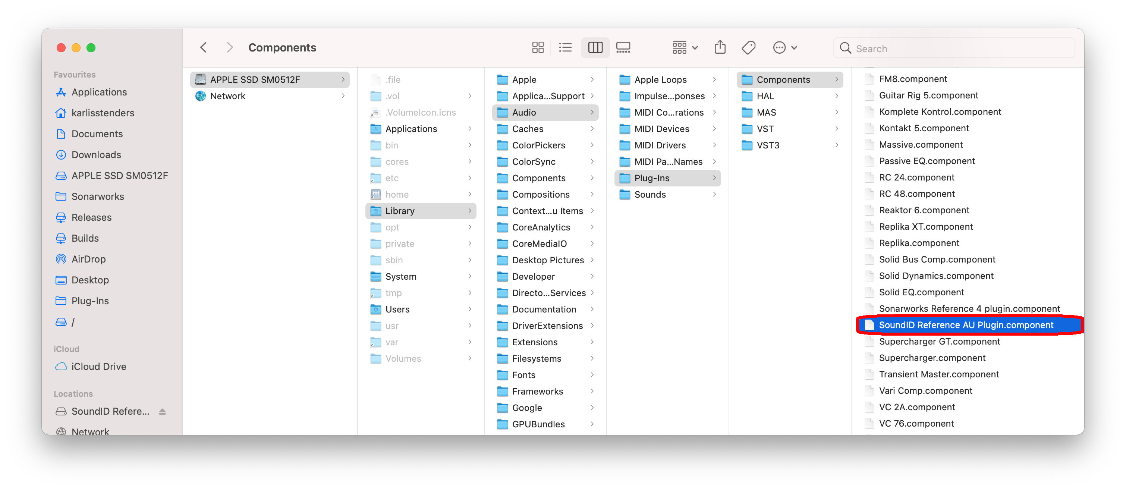Open iCloud Drive in the sidebar
The image size is (1126, 490).
pyautogui.click(x=99, y=367)
